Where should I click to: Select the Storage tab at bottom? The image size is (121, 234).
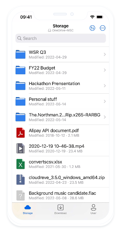point(27,209)
